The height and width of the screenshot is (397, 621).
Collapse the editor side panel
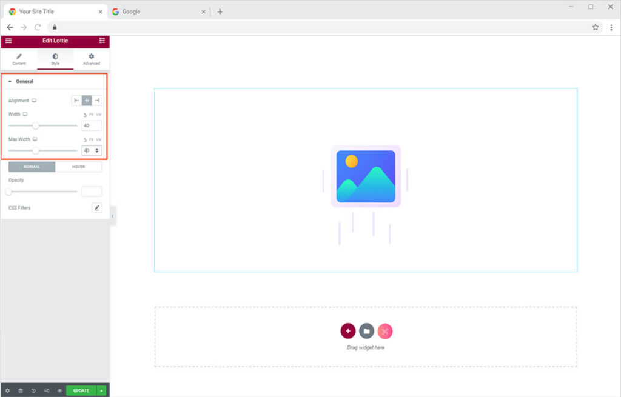pyautogui.click(x=112, y=216)
